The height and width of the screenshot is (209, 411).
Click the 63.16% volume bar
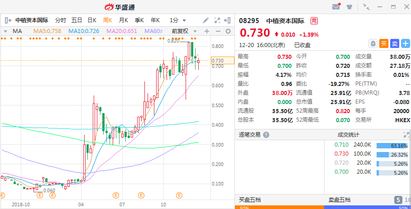pos(392,146)
